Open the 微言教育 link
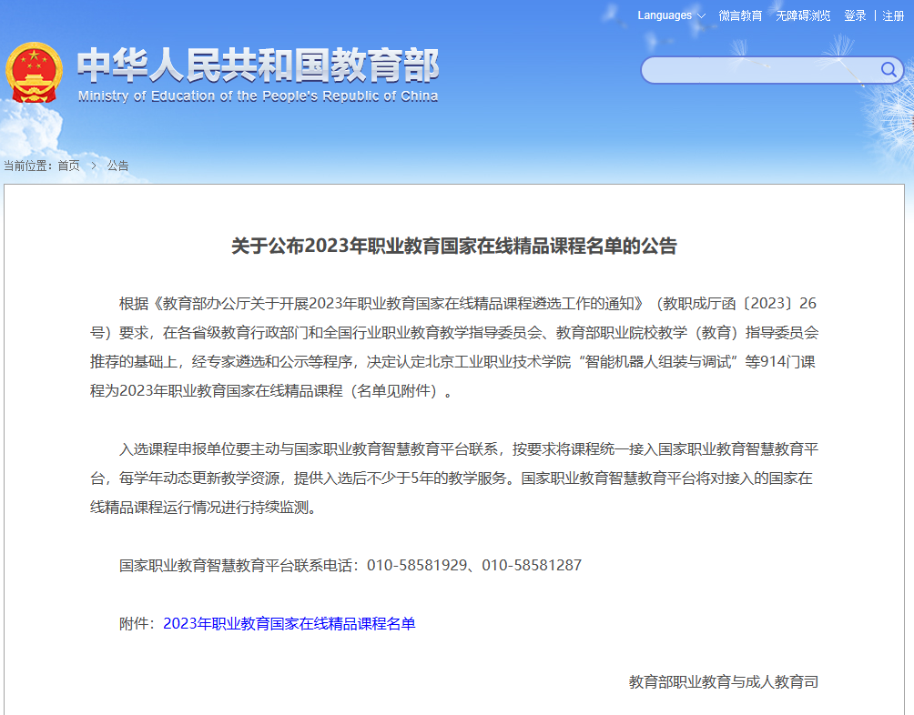Image resolution: width=914 pixels, height=715 pixels. (740, 15)
